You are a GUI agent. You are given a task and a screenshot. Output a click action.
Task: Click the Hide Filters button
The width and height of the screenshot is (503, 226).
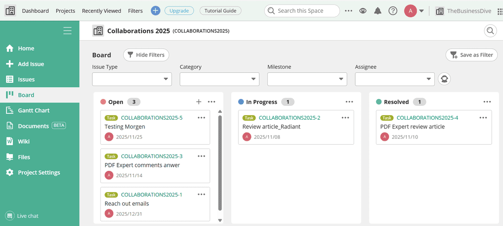(146, 55)
